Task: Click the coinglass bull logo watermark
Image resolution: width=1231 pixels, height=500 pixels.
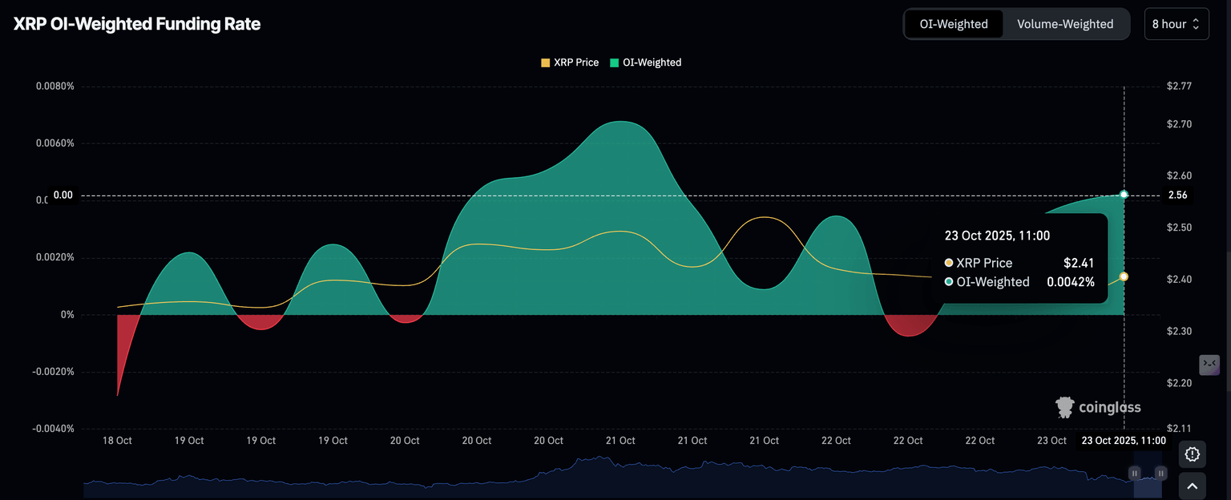Action: pos(1065,407)
